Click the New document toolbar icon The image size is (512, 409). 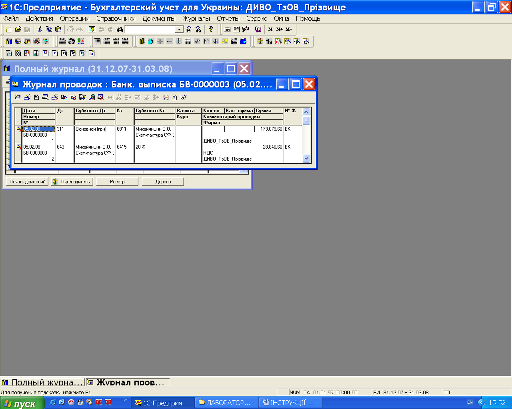[9, 30]
